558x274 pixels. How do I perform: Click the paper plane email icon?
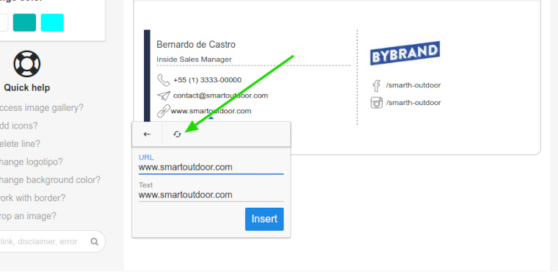coord(164,95)
